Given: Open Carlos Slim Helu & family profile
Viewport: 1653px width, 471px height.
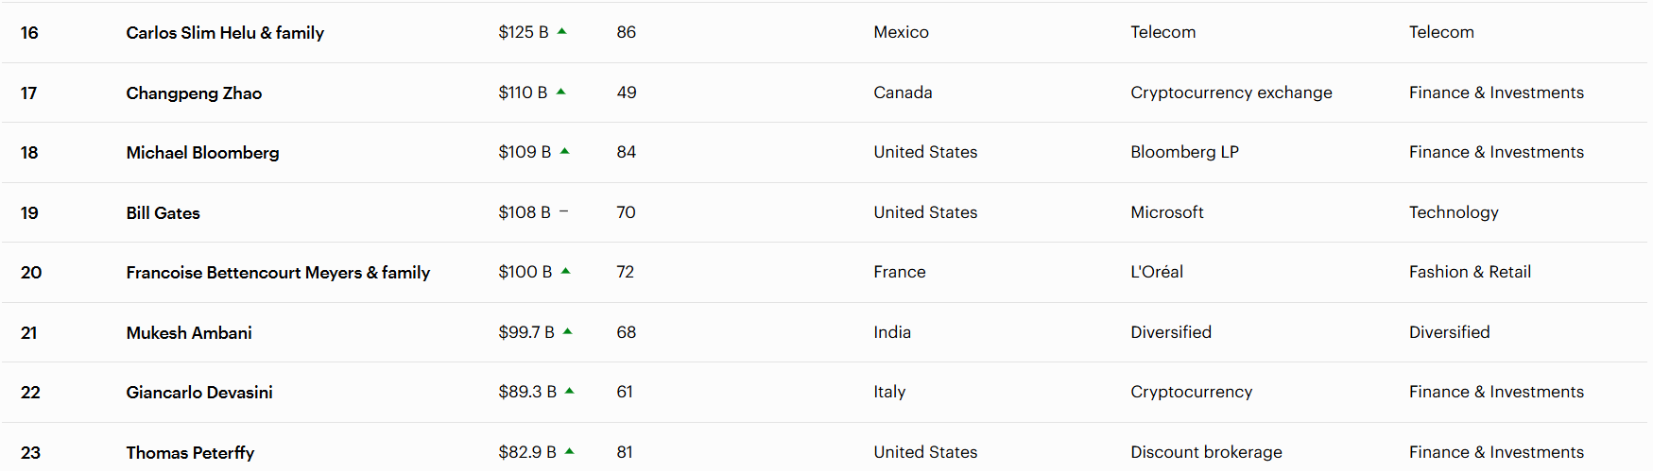Looking at the screenshot, I should coord(225,33).
